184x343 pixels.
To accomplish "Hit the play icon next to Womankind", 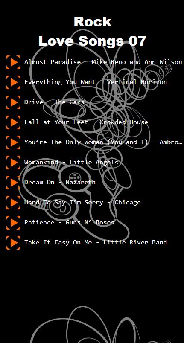I will pos(13,163).
